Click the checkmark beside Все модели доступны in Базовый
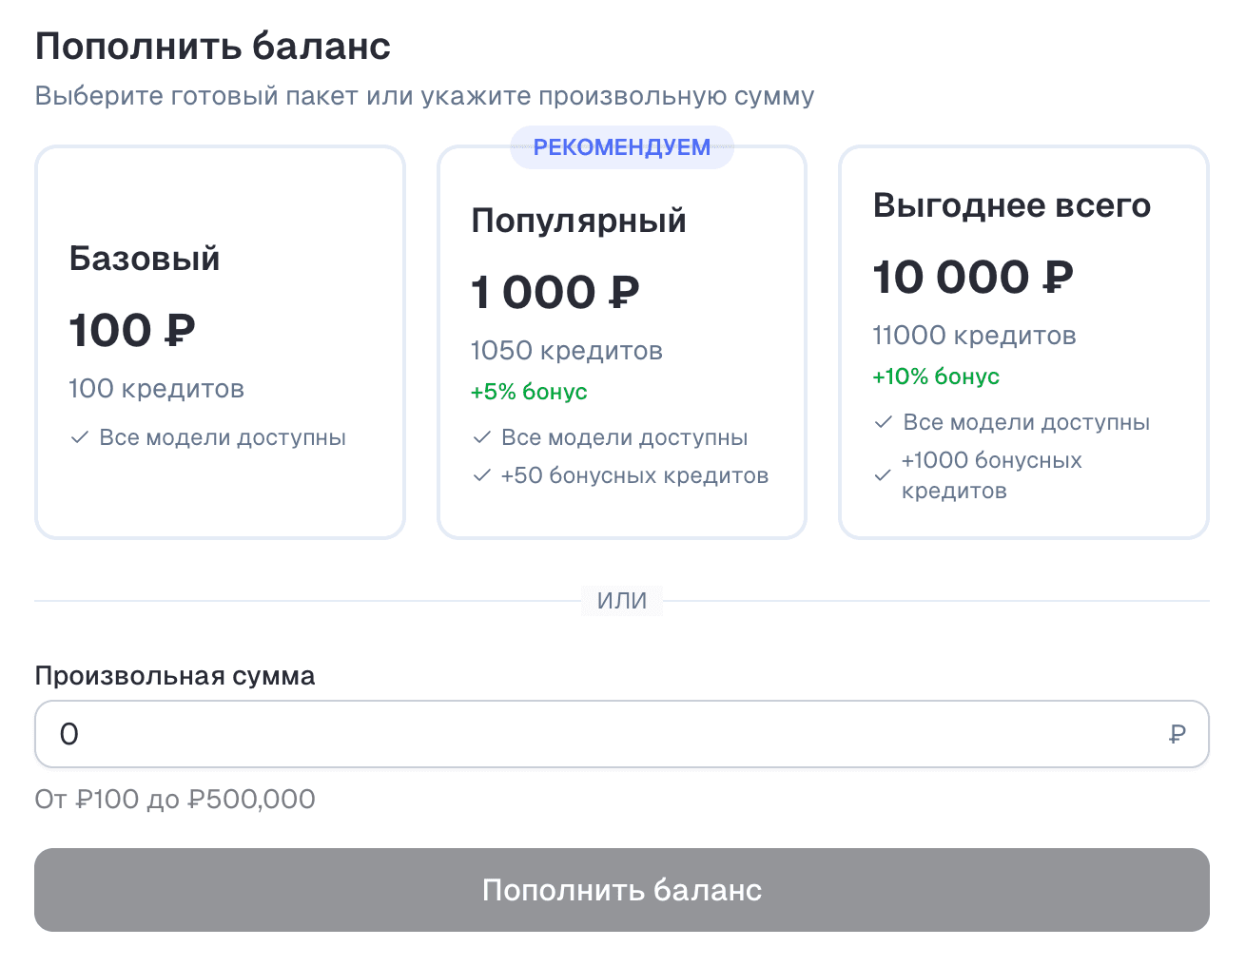The width and height of the screenshot is (1246, 966). point(79,437)
